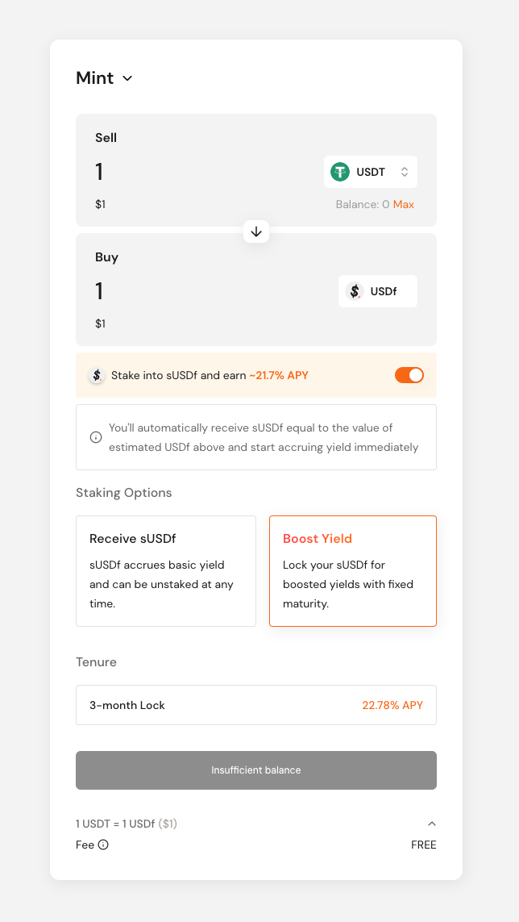Select the Receive sUSDf staking option

166,571
